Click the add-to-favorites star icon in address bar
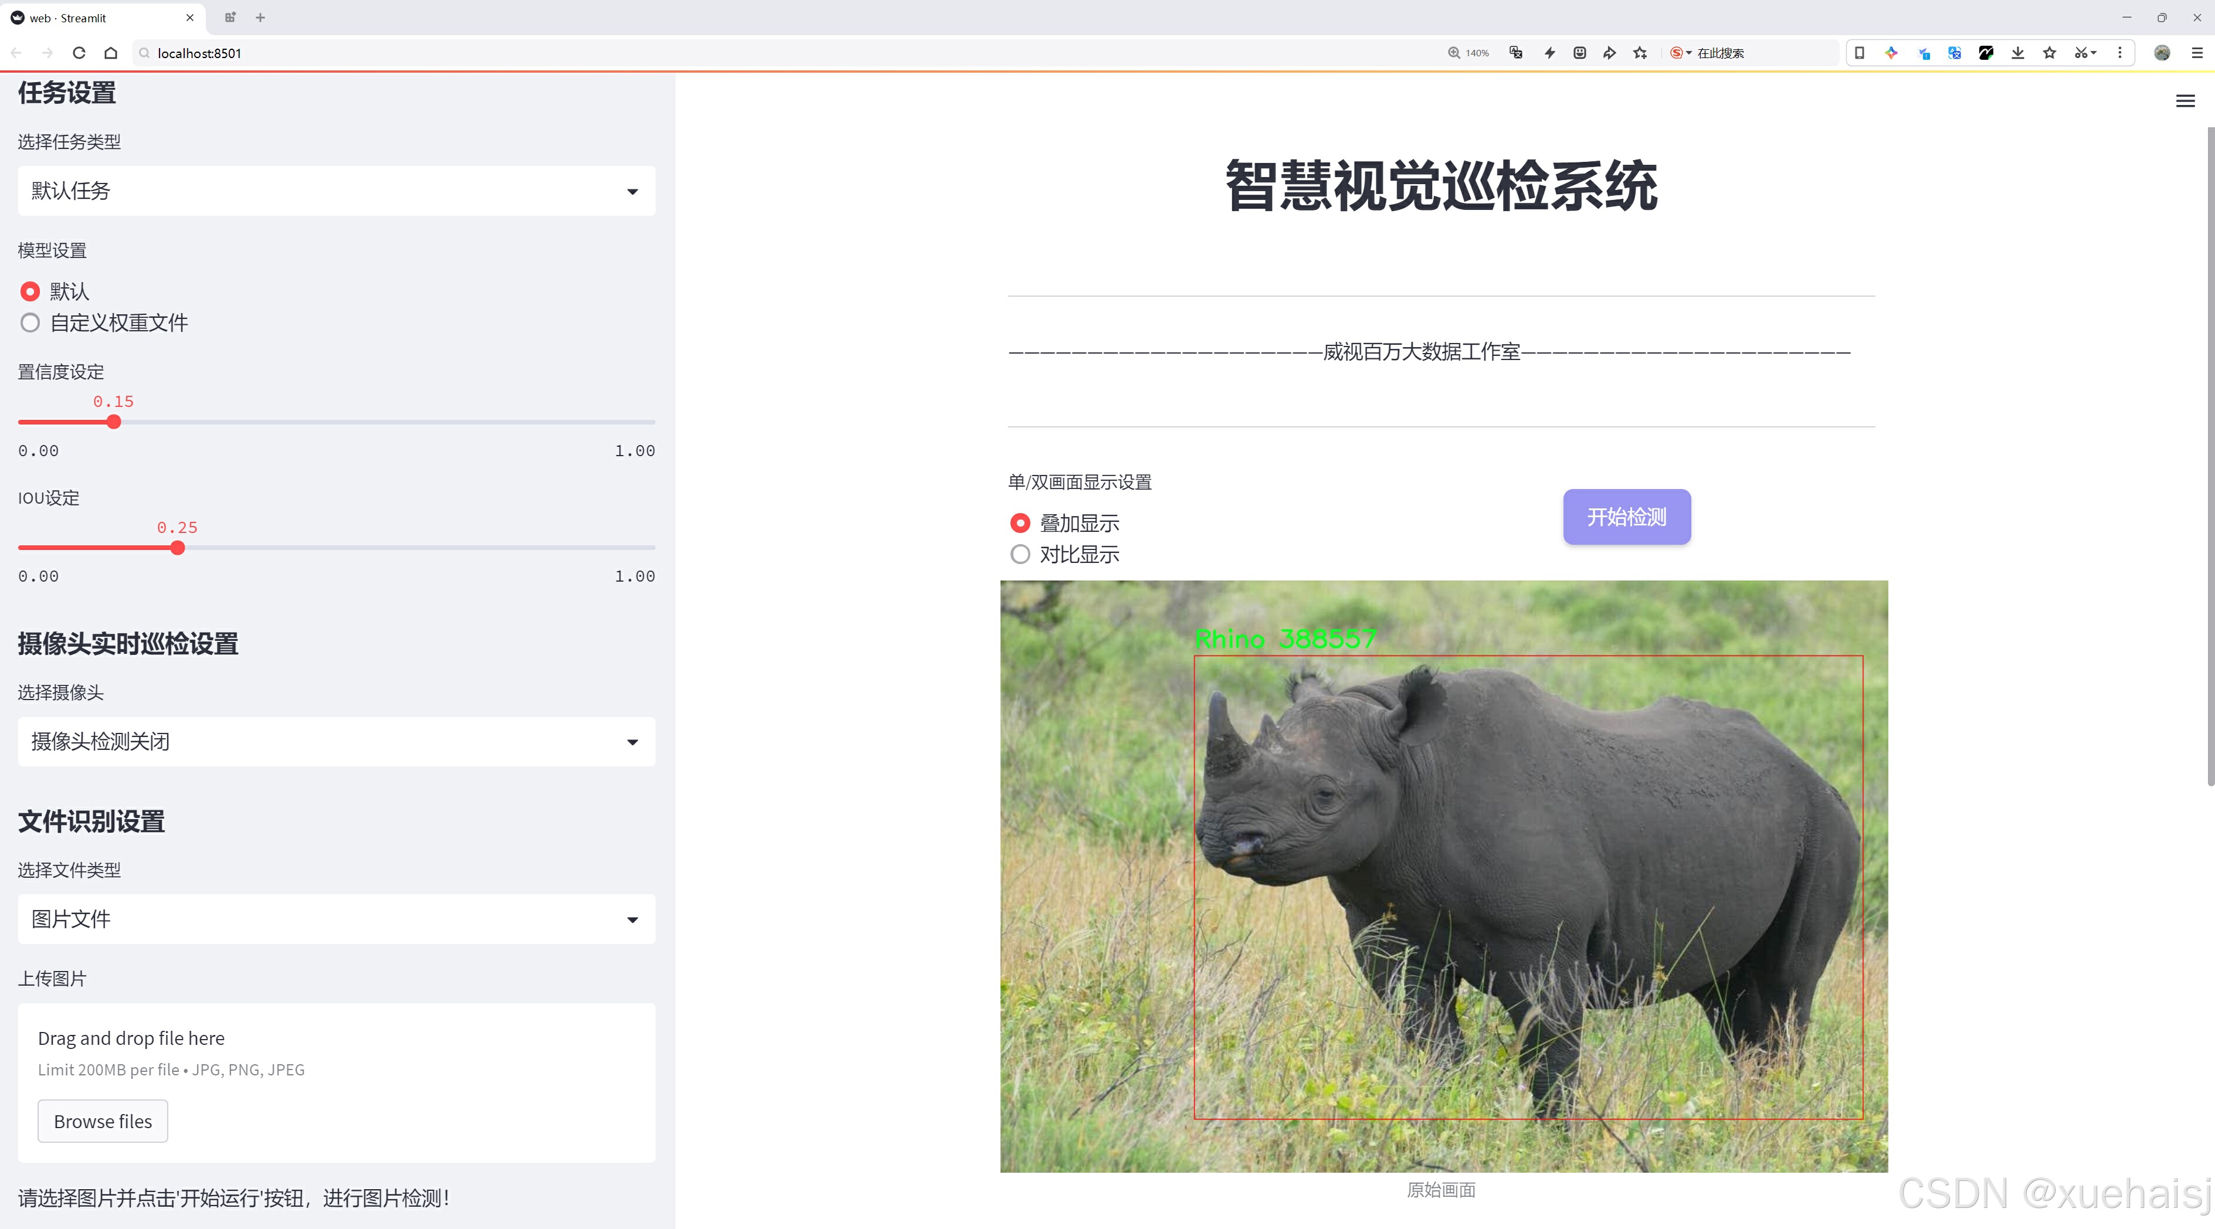 (x=1641, y=53)
